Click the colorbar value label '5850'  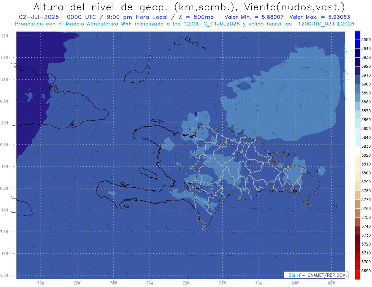pos(366,128)
